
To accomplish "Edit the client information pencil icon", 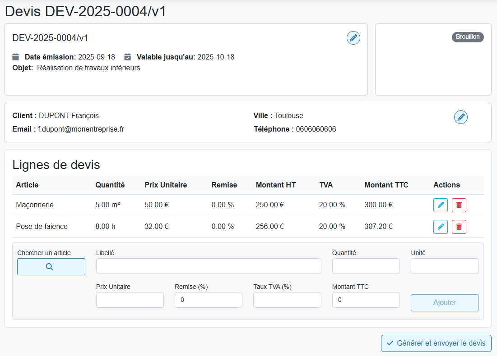I will point(460,117).
